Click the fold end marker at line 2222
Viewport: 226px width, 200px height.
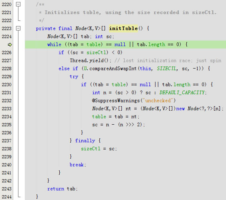(19, 20)
